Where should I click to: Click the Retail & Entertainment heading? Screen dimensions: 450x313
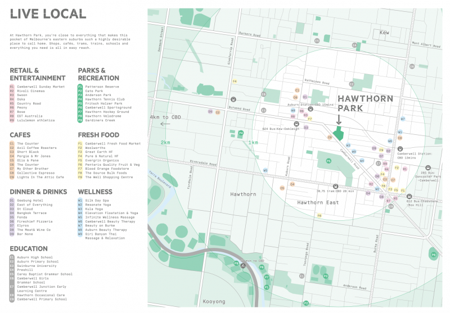coord(38,74)
